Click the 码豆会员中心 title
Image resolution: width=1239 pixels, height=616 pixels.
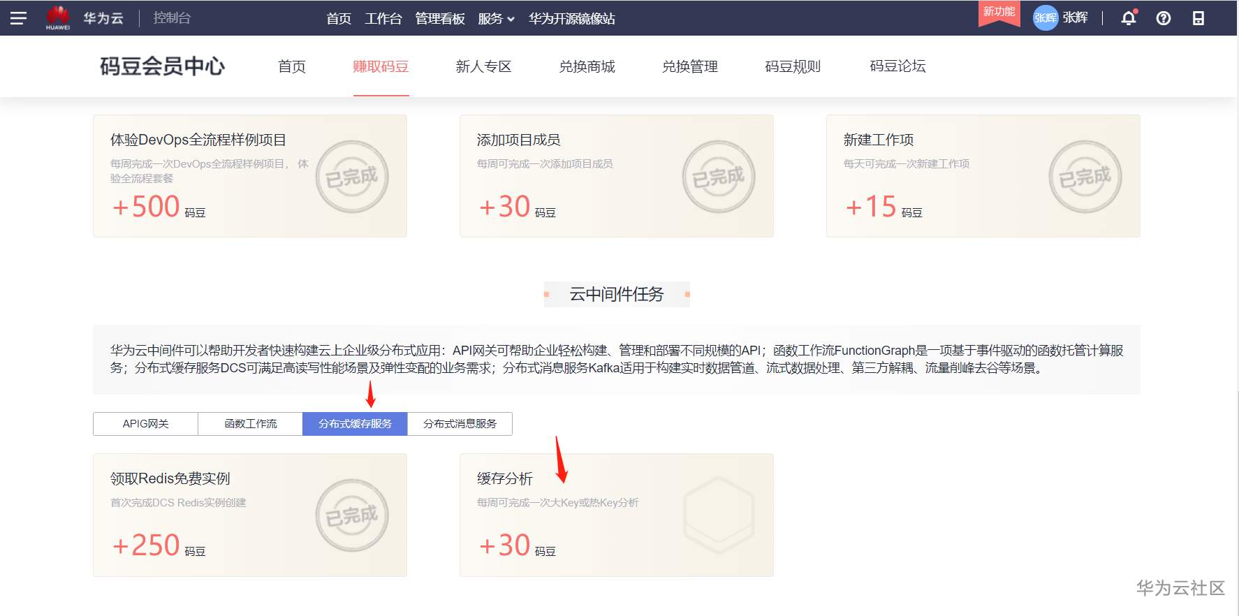[x=163, y=66]
